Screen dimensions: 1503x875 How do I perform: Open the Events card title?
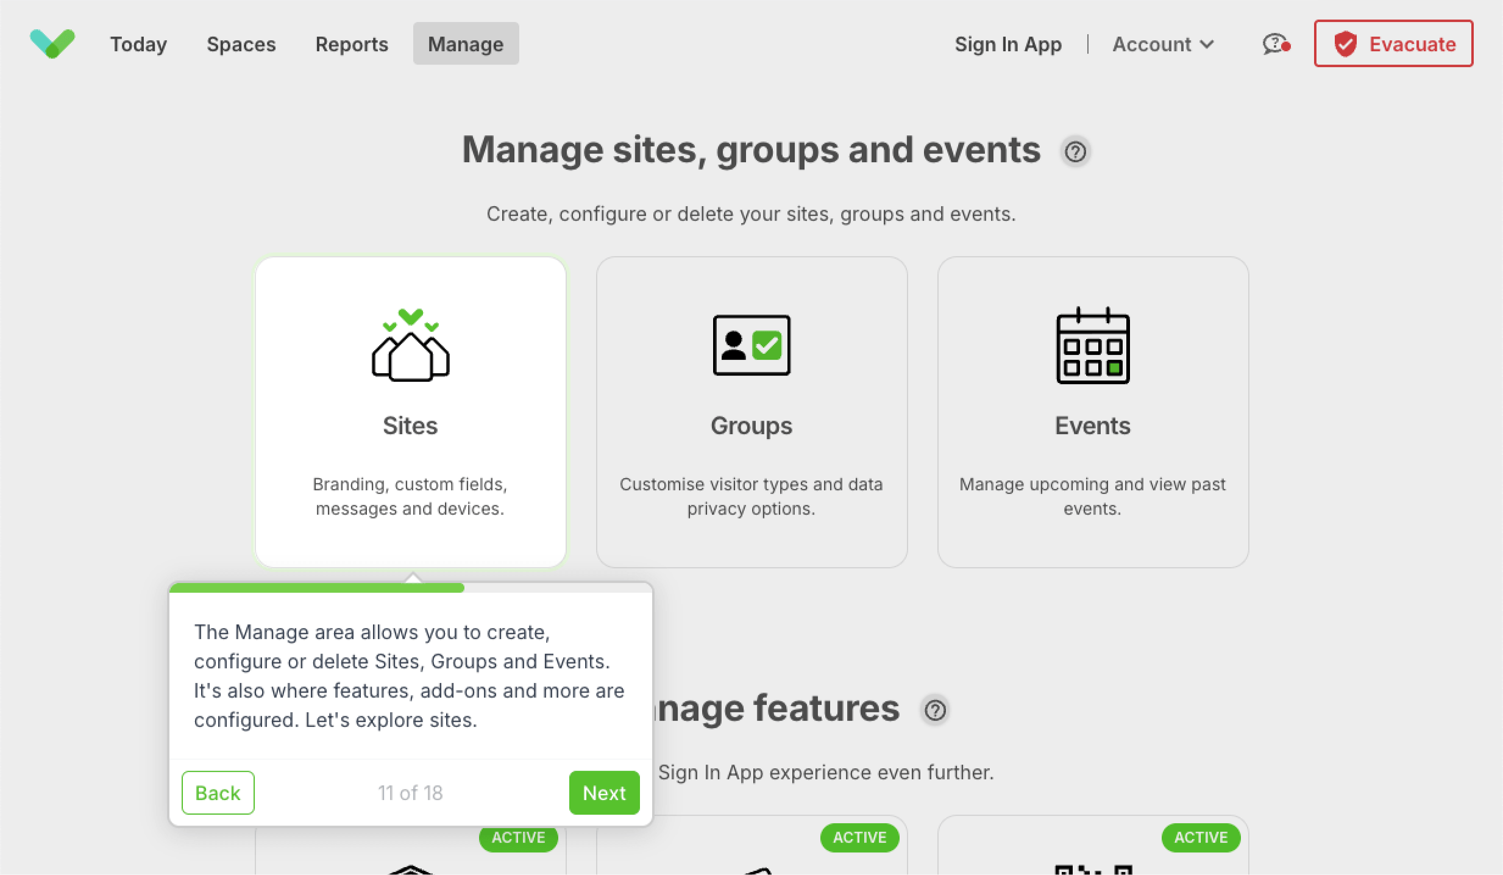[x=1093, y=426]
